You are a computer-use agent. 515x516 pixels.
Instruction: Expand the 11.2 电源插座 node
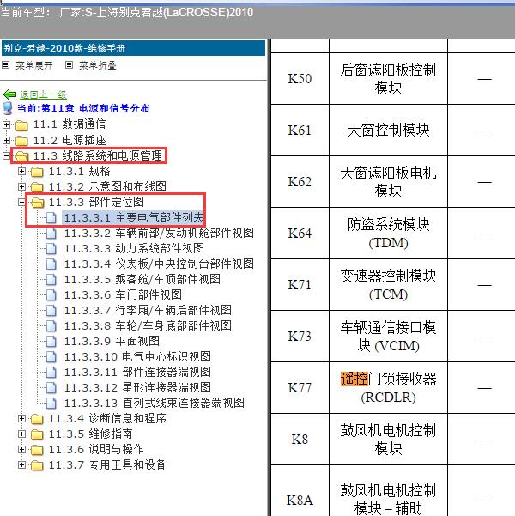6,140
